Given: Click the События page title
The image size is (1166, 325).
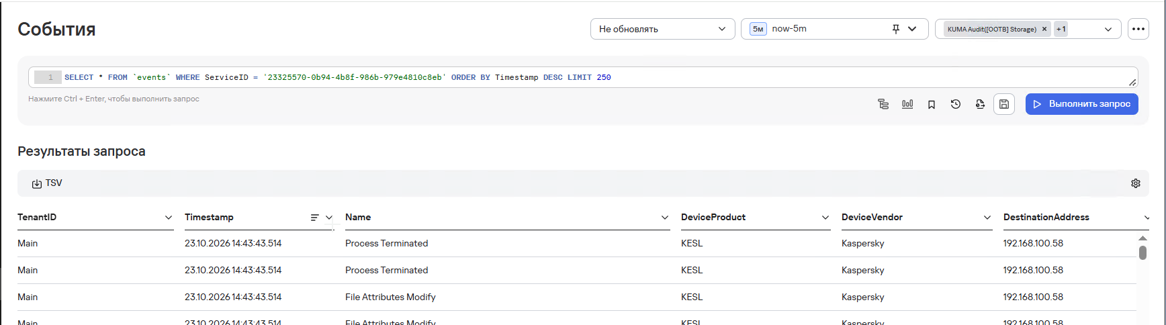Looking at the screenshot, I should point(56,29).
